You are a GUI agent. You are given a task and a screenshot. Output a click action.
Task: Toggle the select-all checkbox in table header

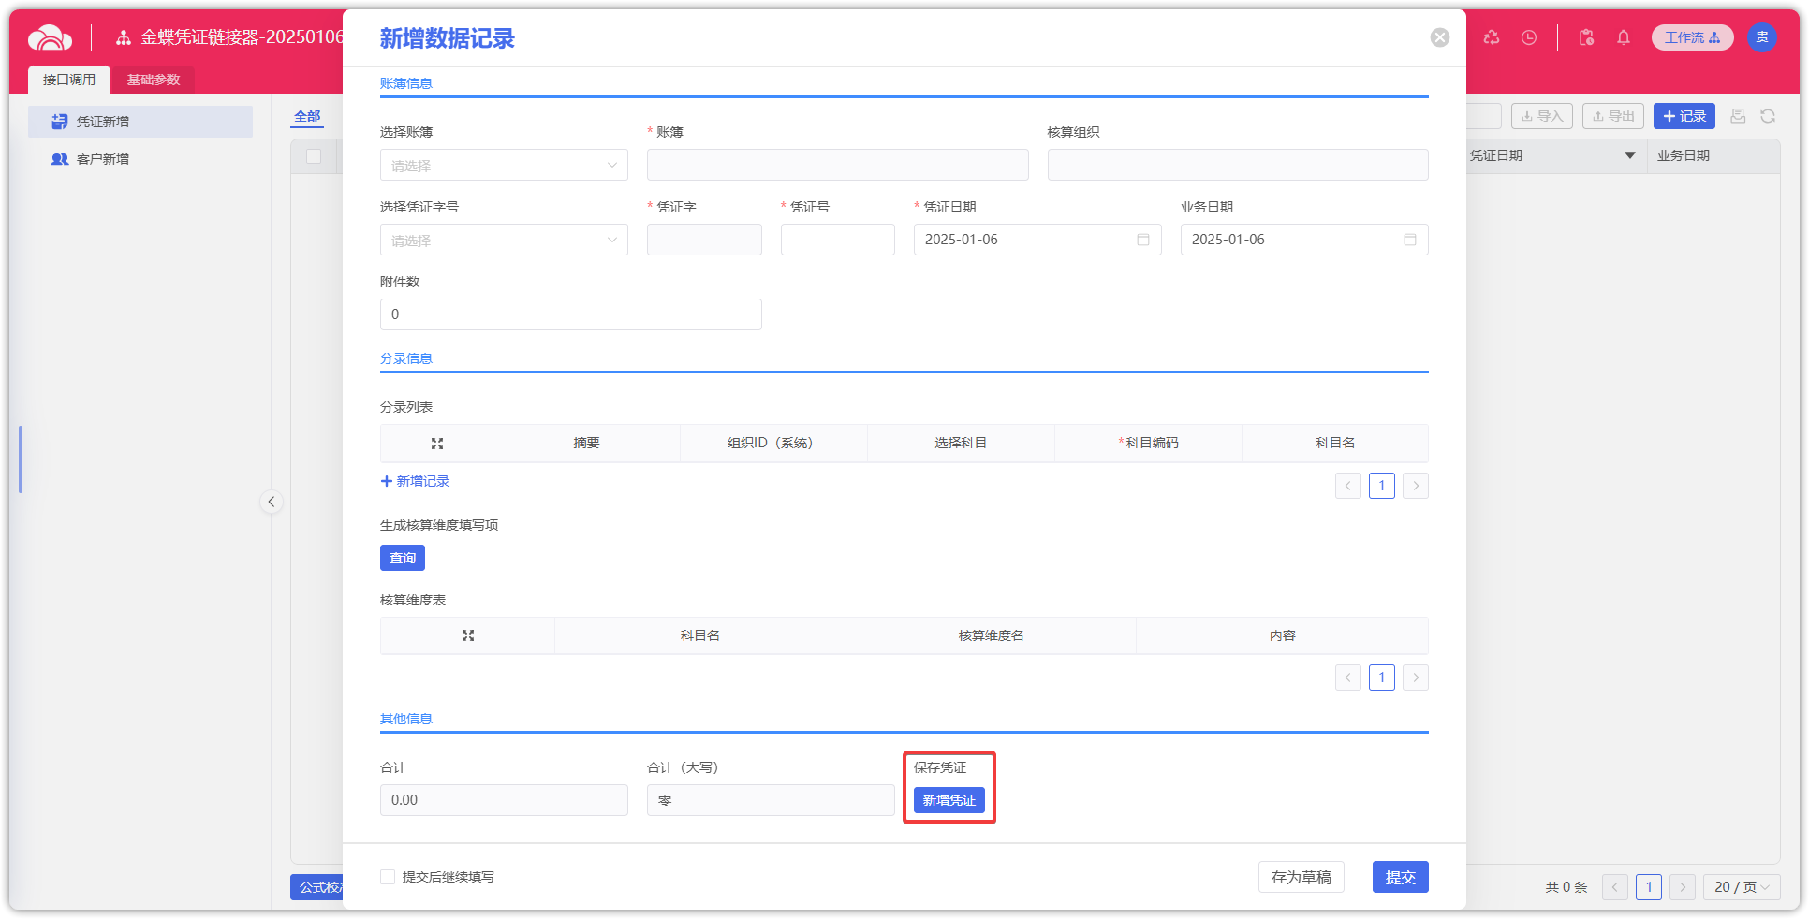coord(314,156)
